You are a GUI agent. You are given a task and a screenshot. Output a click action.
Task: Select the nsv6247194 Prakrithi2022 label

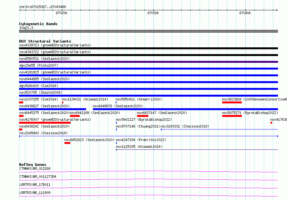pos(141,140)
